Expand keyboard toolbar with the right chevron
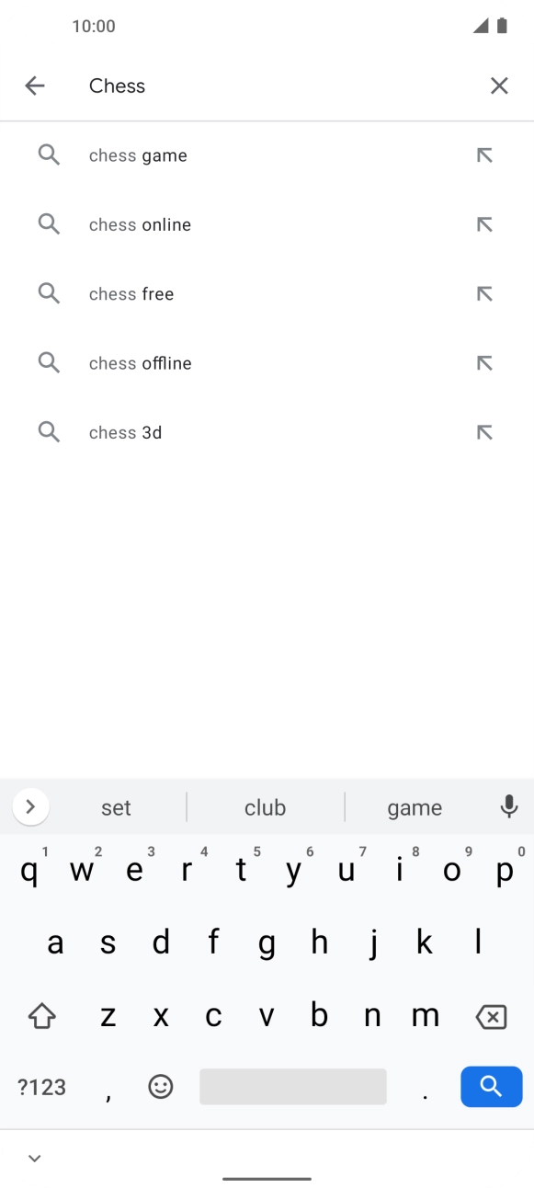 pos(30,806)
